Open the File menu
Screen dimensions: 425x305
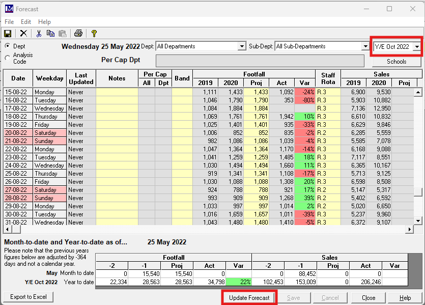tap(9, 22)
